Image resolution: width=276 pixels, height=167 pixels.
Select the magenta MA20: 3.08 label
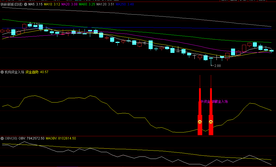coord(69,4)
